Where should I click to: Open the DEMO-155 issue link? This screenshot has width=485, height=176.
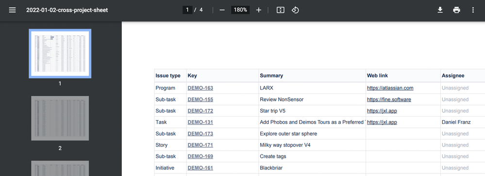click(200, 100)
